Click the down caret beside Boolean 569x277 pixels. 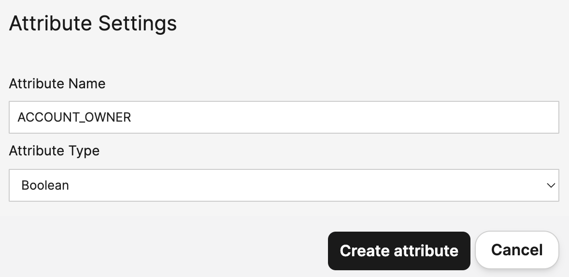[550, 185]
